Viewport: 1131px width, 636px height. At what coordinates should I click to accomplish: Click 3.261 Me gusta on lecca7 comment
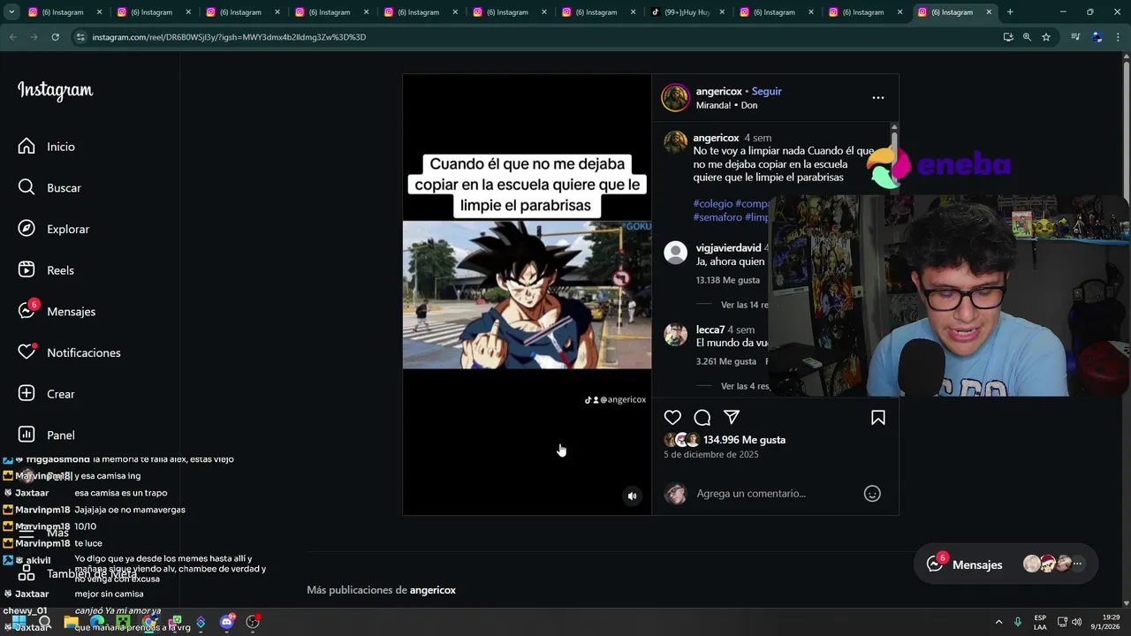(726, 361)
